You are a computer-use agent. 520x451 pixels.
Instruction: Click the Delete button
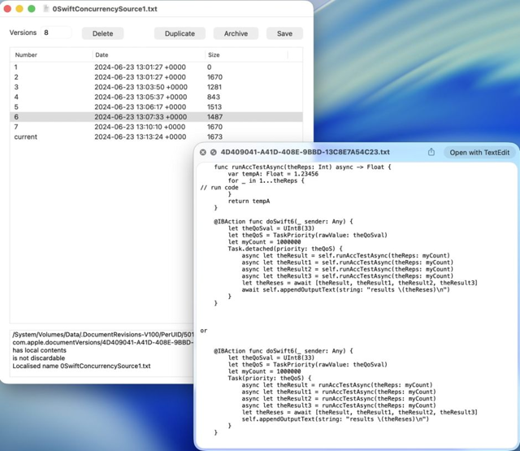pyautogui.click(x=103, y=33)
